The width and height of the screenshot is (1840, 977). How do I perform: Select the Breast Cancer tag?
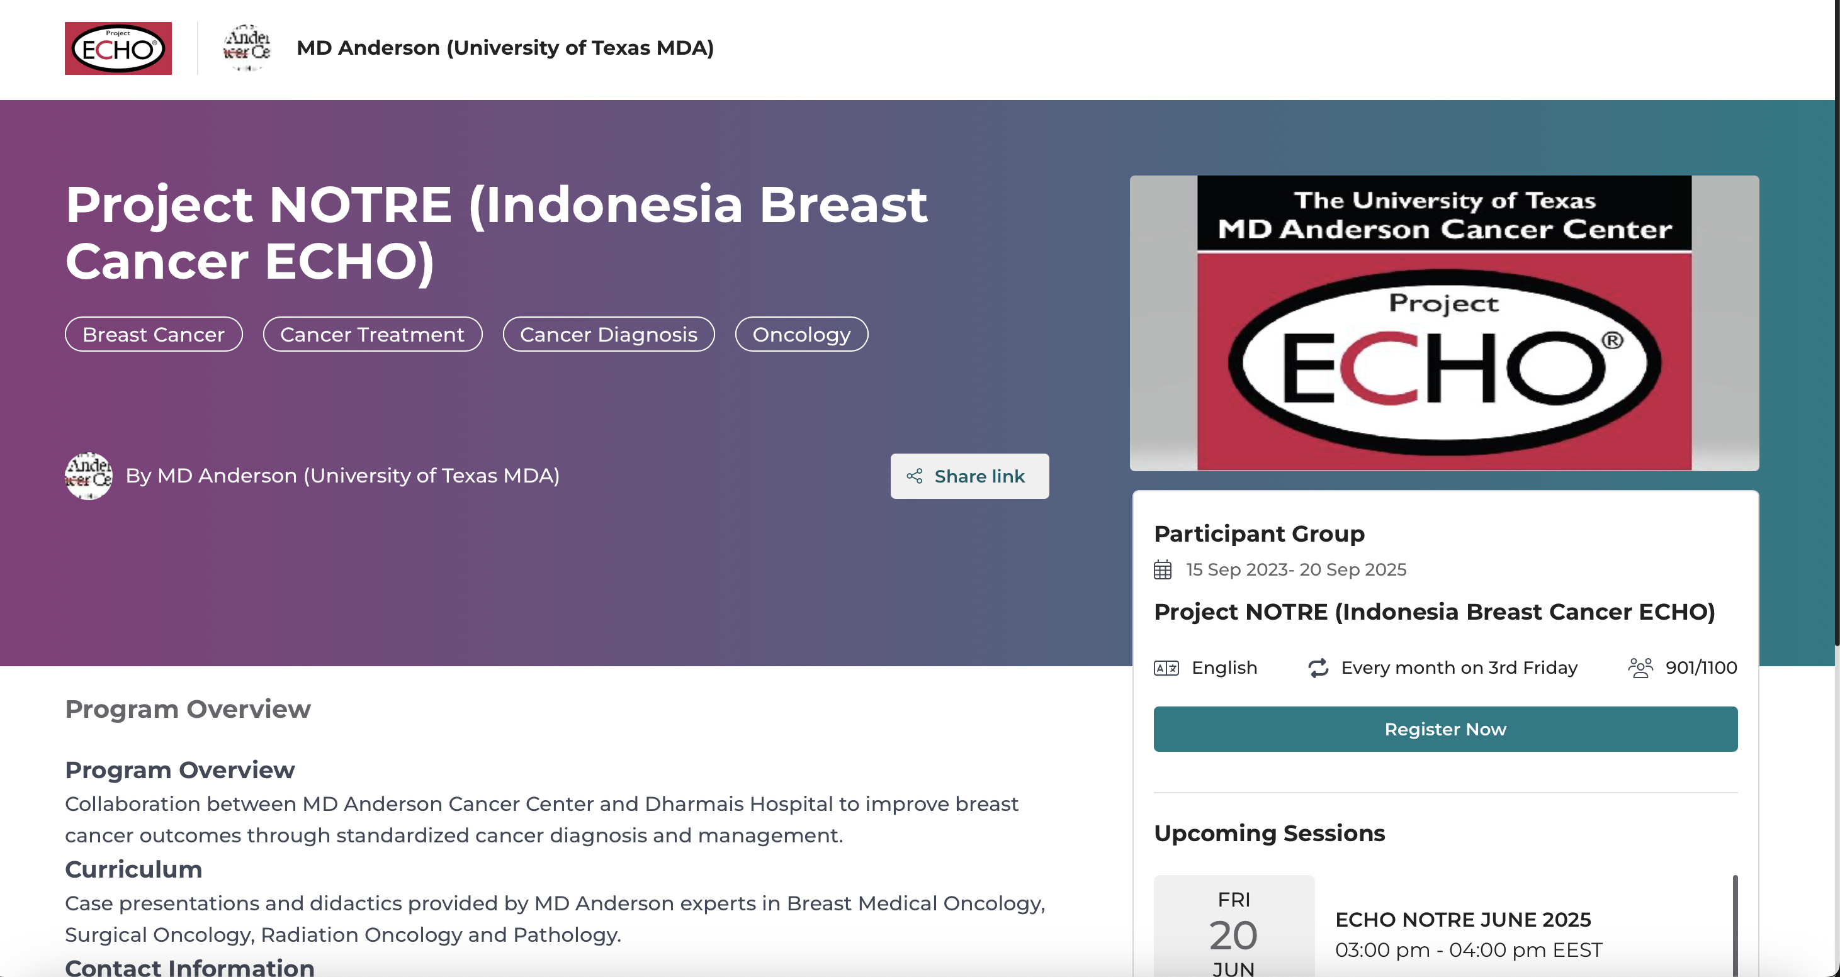point(153,334)
